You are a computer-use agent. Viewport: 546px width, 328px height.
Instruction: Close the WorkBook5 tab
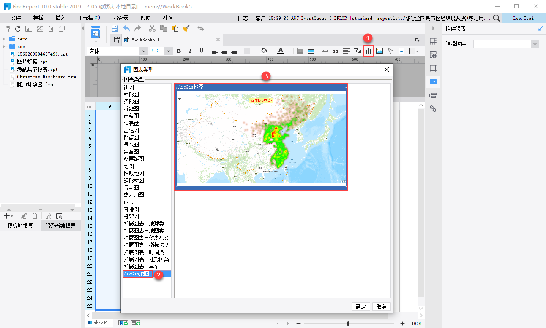[218, 40]
